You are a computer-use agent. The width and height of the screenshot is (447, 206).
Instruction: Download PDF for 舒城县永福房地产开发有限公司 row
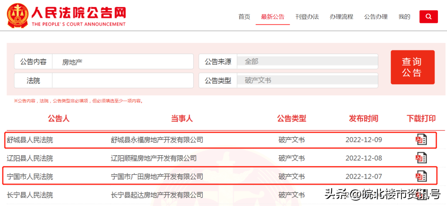click(x=421, y=140)
